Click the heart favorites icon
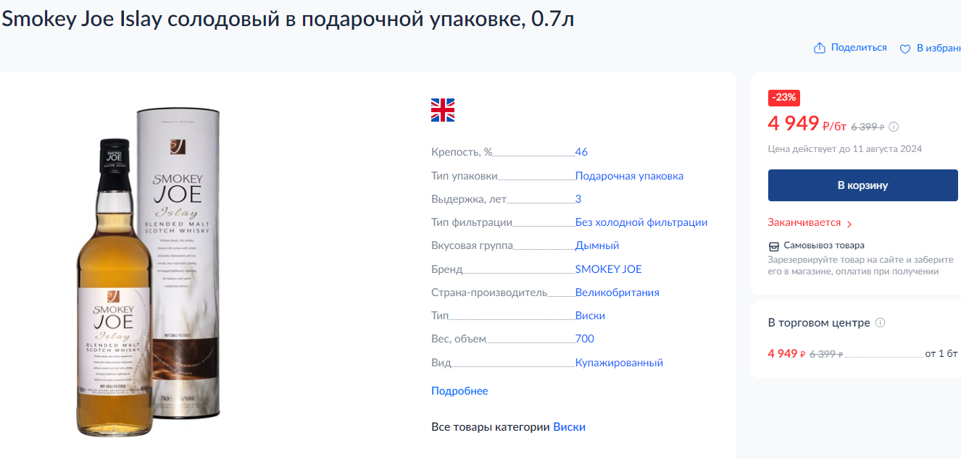 click(904, 49)
